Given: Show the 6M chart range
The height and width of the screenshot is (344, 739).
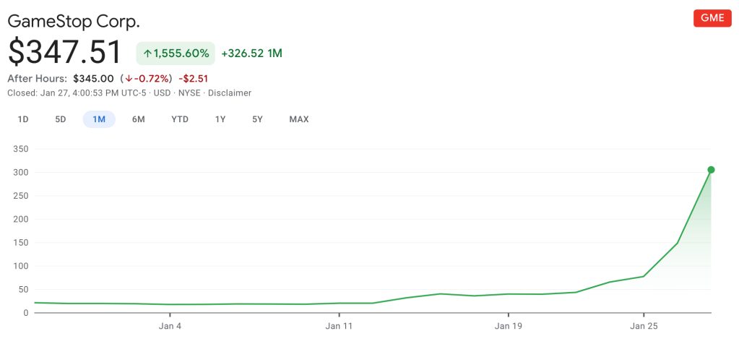Looking at the screenshot, I should 138,119.
